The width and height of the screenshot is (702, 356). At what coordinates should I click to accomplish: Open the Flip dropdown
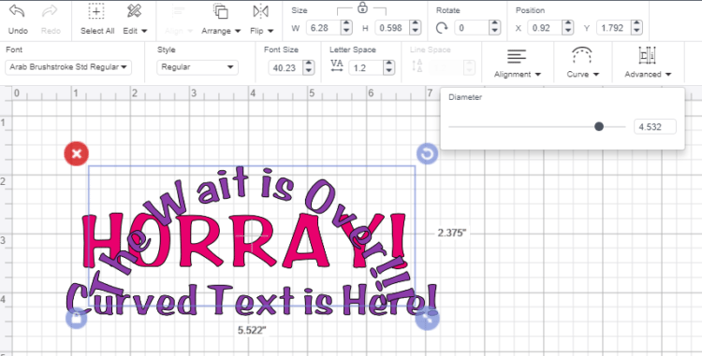tap(262, 31)
